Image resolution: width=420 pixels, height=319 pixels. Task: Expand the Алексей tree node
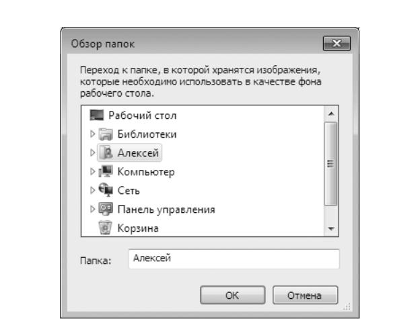tap(92, 153)
